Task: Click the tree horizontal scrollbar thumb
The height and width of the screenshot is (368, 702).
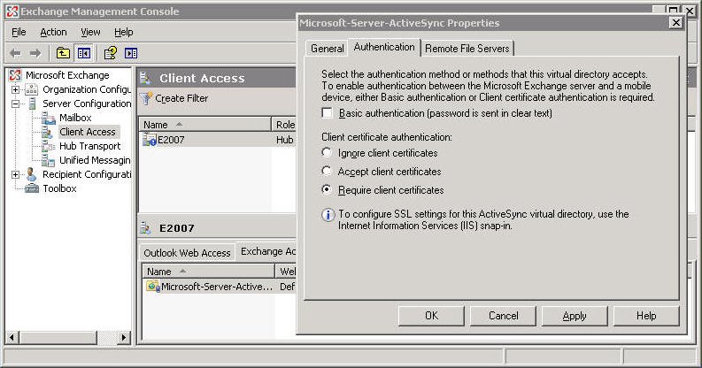Action: click(58, 338)
